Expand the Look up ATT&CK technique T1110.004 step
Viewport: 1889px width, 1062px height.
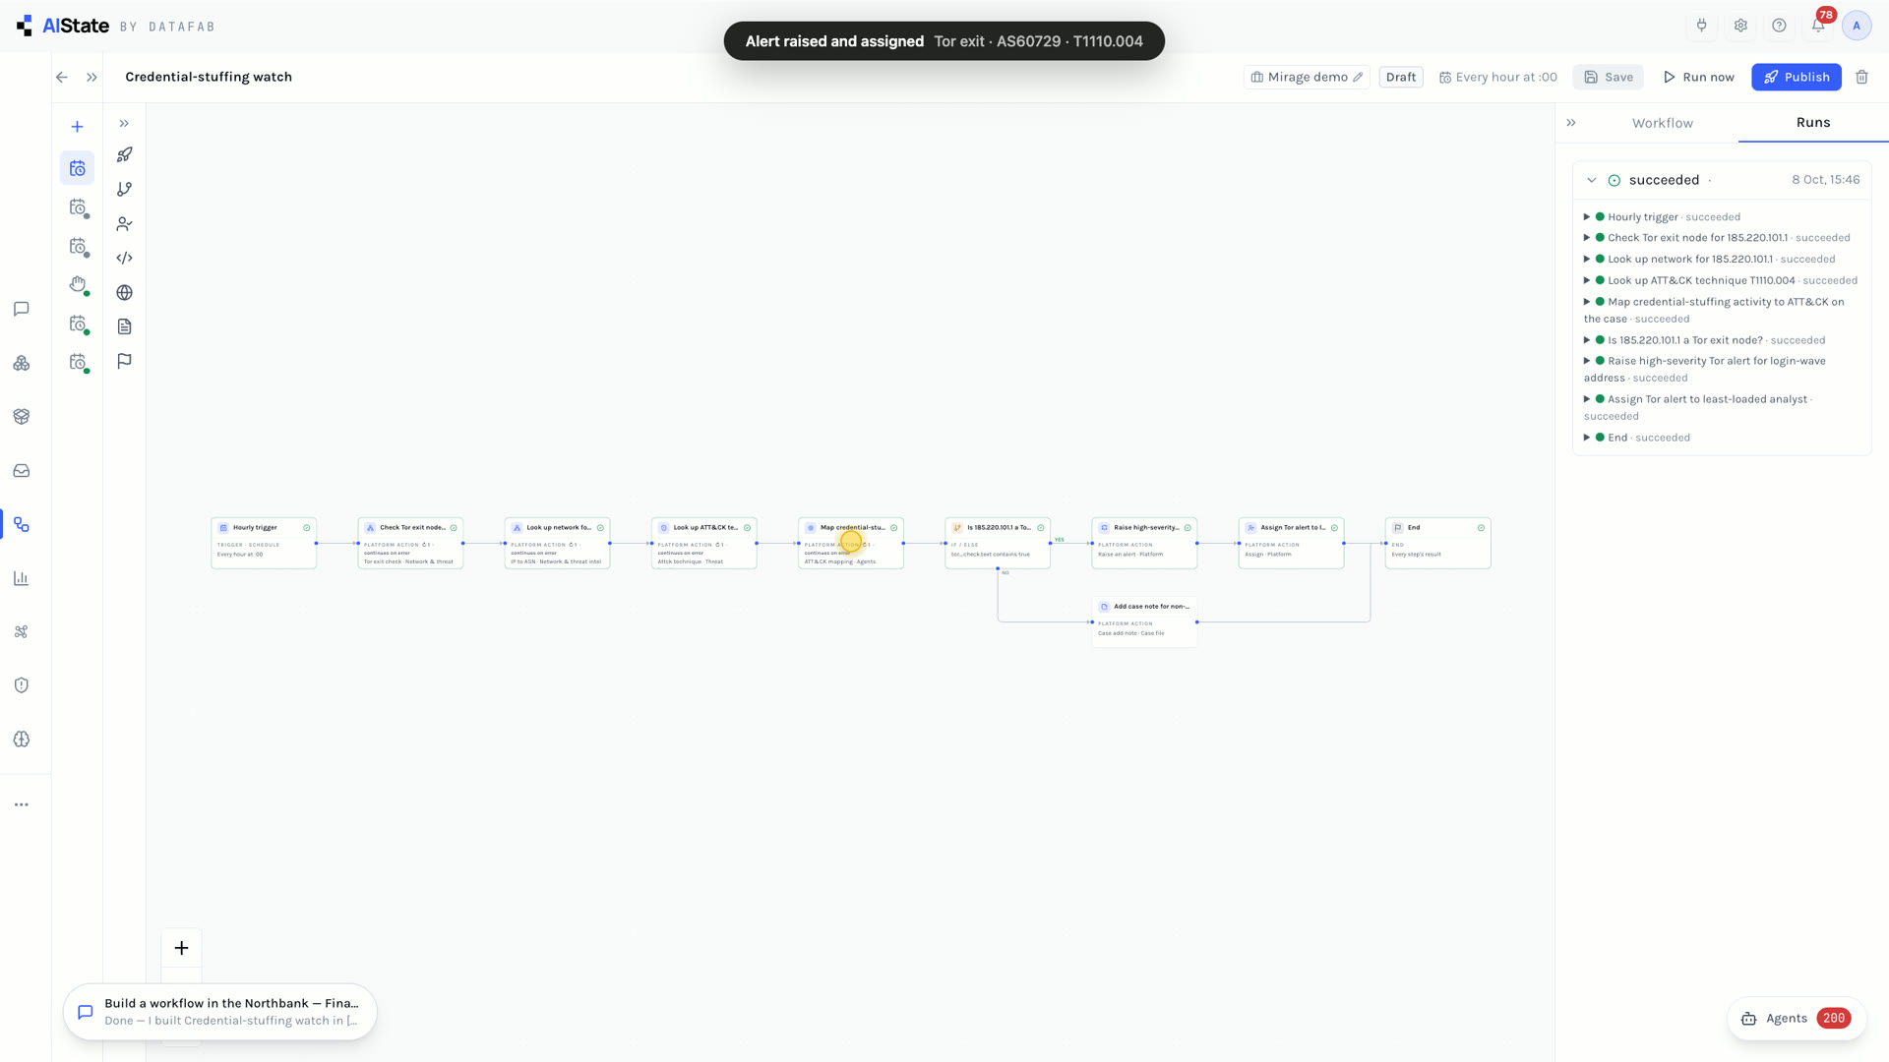tap(1586, 280)
